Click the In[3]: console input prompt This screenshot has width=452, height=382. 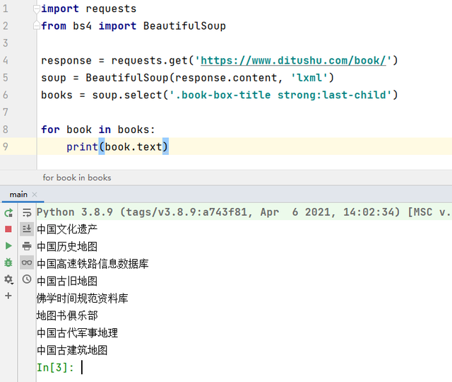pos(55,368)
